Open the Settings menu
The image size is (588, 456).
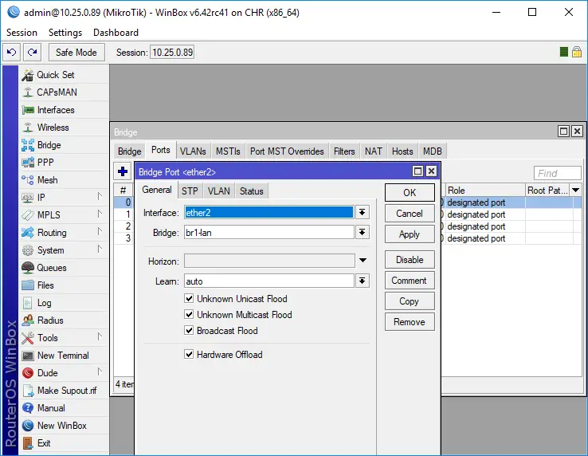pyautogui.click(x=65, y=33)
